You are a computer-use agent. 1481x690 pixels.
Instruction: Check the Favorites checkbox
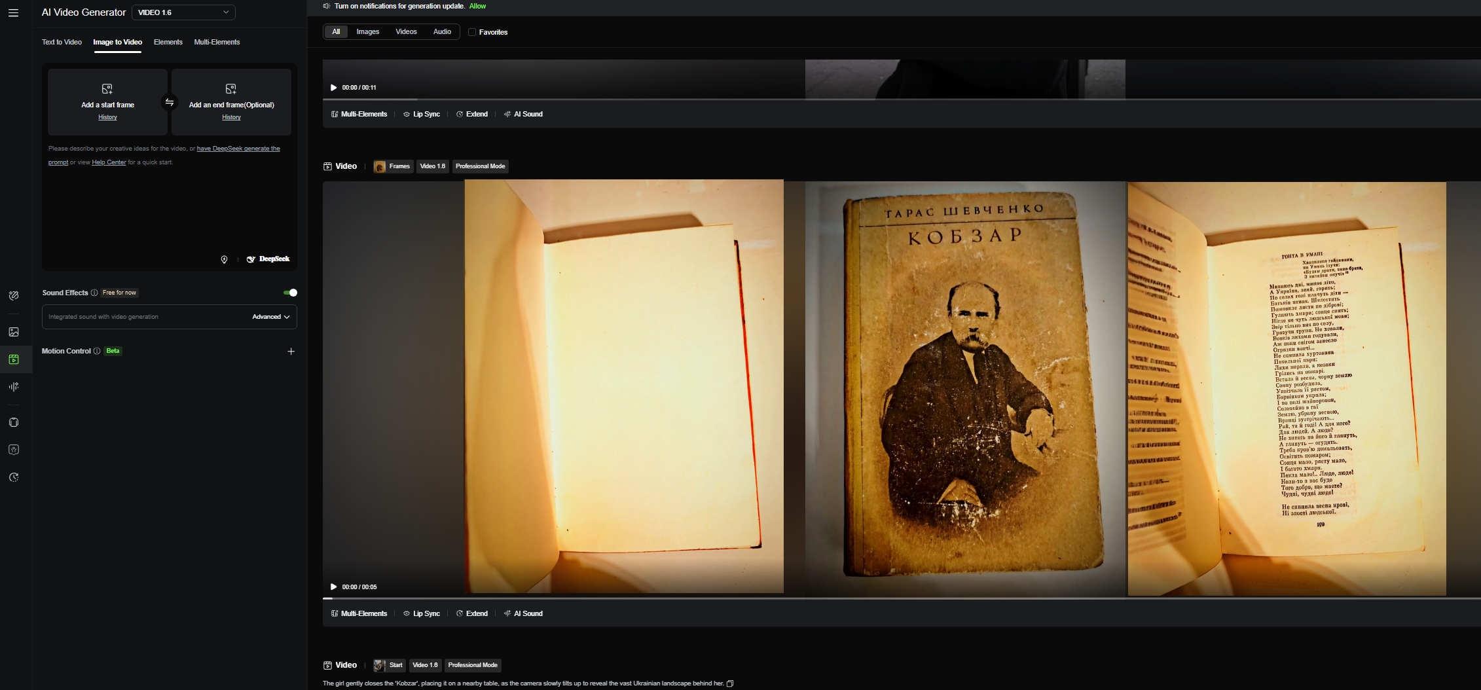click(x=472, y=32)
